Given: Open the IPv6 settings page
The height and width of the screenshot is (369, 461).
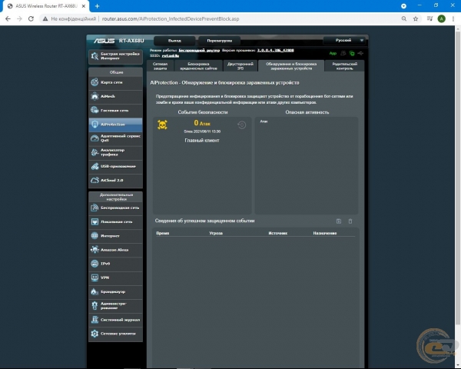Looking at the screenshot, I should (115, 264).
